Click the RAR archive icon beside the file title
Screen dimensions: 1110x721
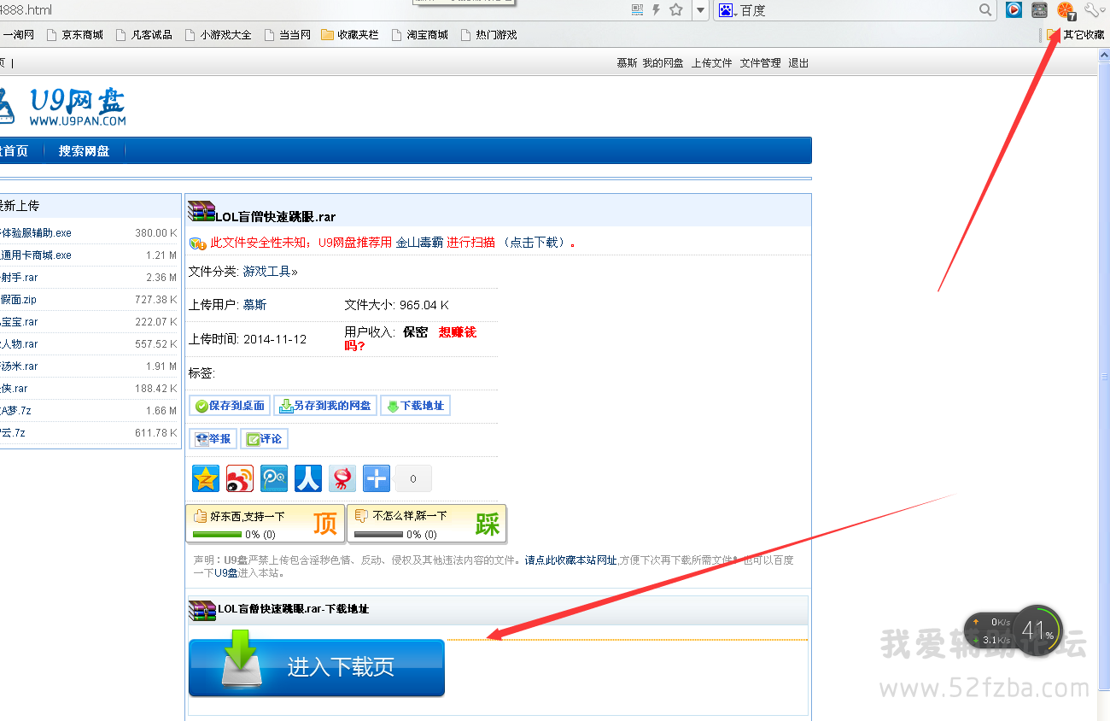201,212
